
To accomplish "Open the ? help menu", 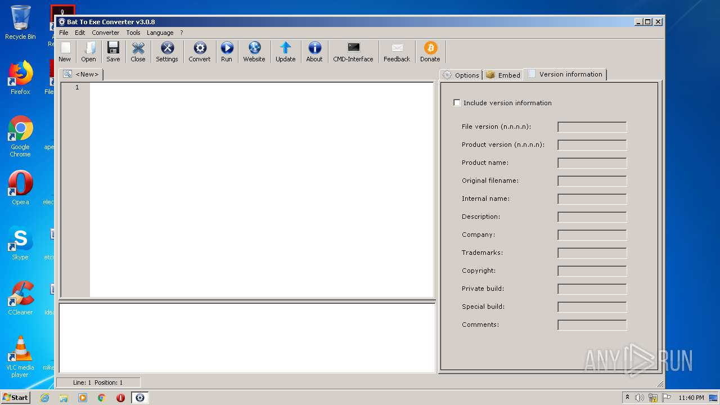I will [x=182, y=33].
